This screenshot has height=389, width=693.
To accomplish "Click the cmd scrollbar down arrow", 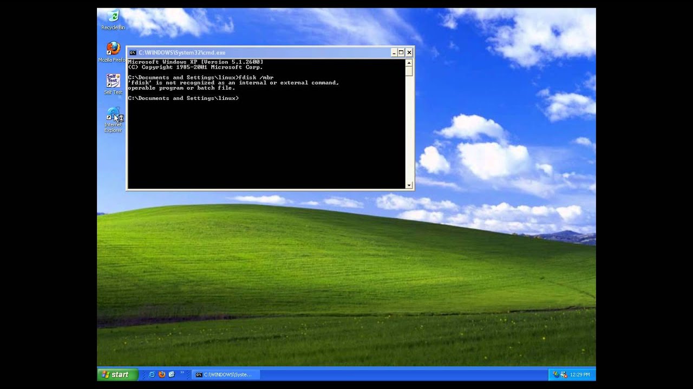I will click(409, 185).
